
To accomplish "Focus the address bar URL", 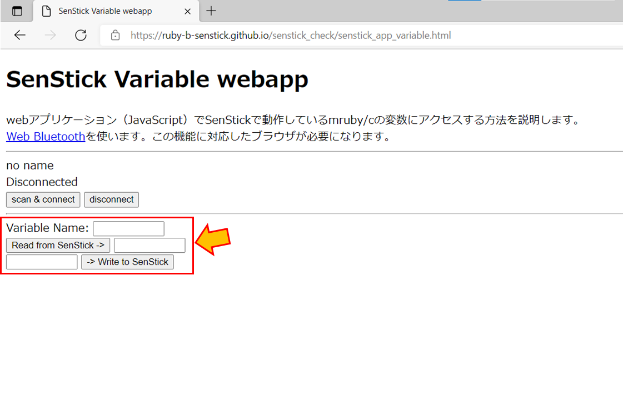I will click(x=291, y=36).
